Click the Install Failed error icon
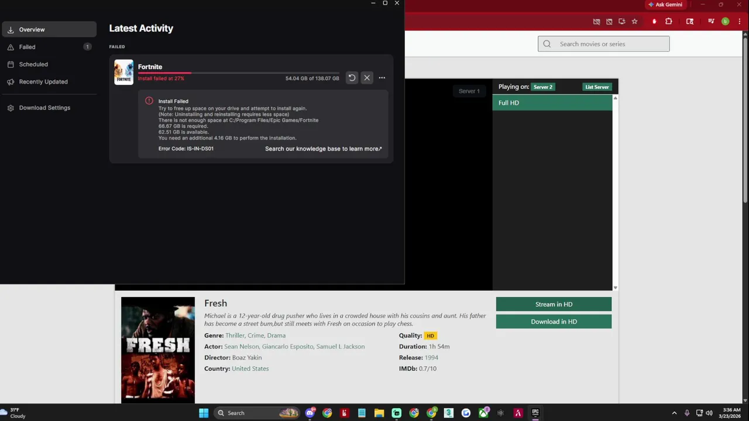Screen dimensions: 749x421 click(x=149, y=101)
